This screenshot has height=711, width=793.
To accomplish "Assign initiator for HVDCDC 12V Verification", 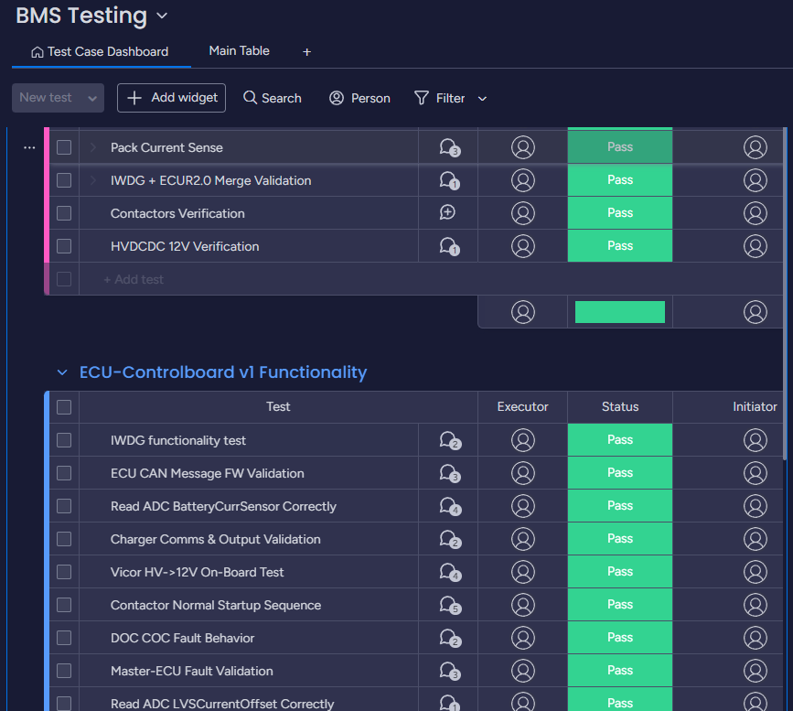I will pos(755,246).
